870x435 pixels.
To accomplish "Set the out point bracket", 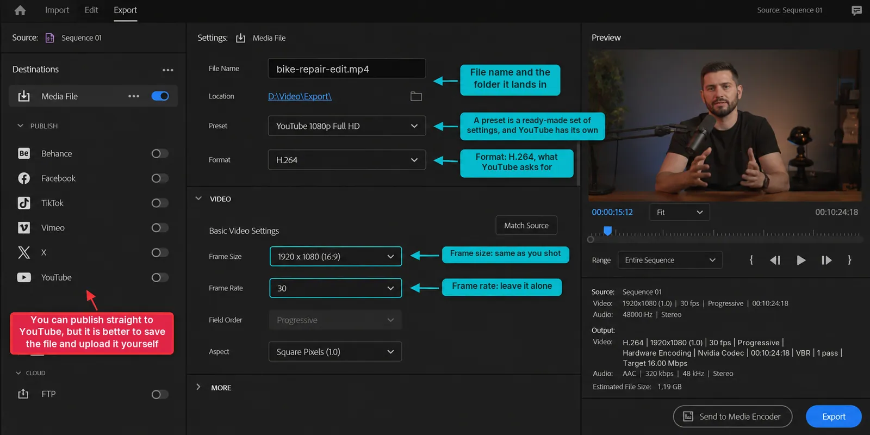I will [x=849, y=260].
